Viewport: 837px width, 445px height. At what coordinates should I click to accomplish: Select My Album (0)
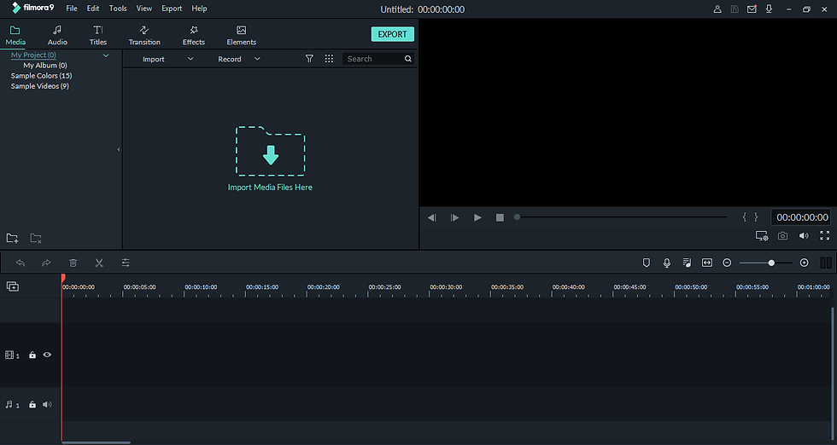pos(44,65)
